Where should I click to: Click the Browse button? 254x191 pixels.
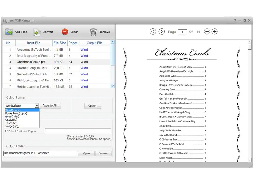coord(103,153)
